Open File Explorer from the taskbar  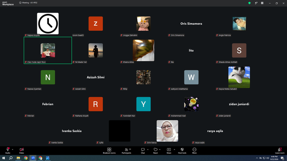tap(18, 158)
